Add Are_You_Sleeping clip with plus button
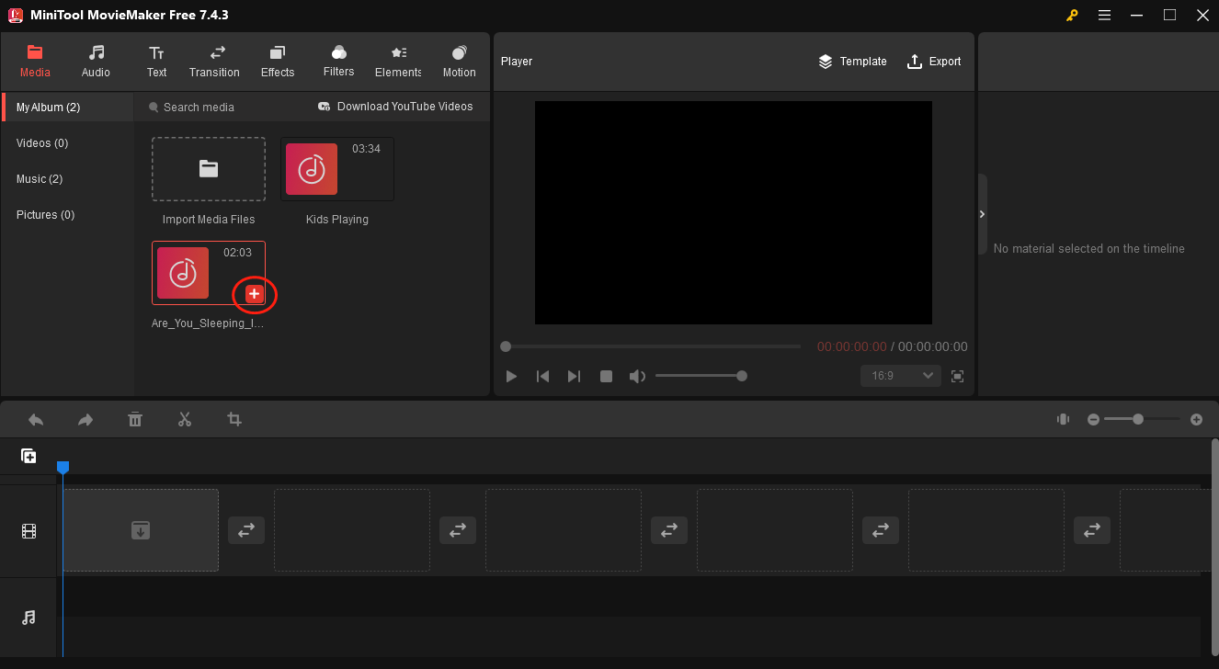 [255, 293]
